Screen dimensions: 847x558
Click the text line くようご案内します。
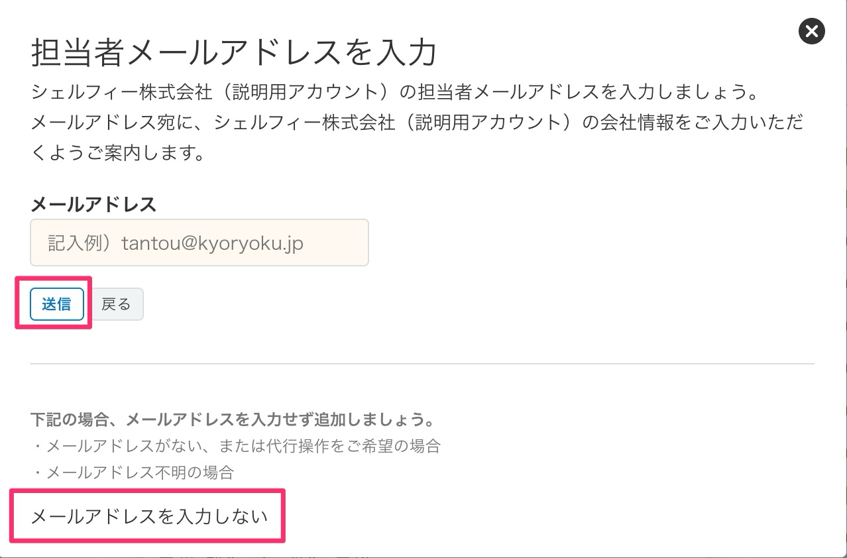117,154
